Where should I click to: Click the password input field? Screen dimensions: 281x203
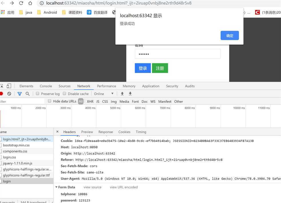point(178,54)
